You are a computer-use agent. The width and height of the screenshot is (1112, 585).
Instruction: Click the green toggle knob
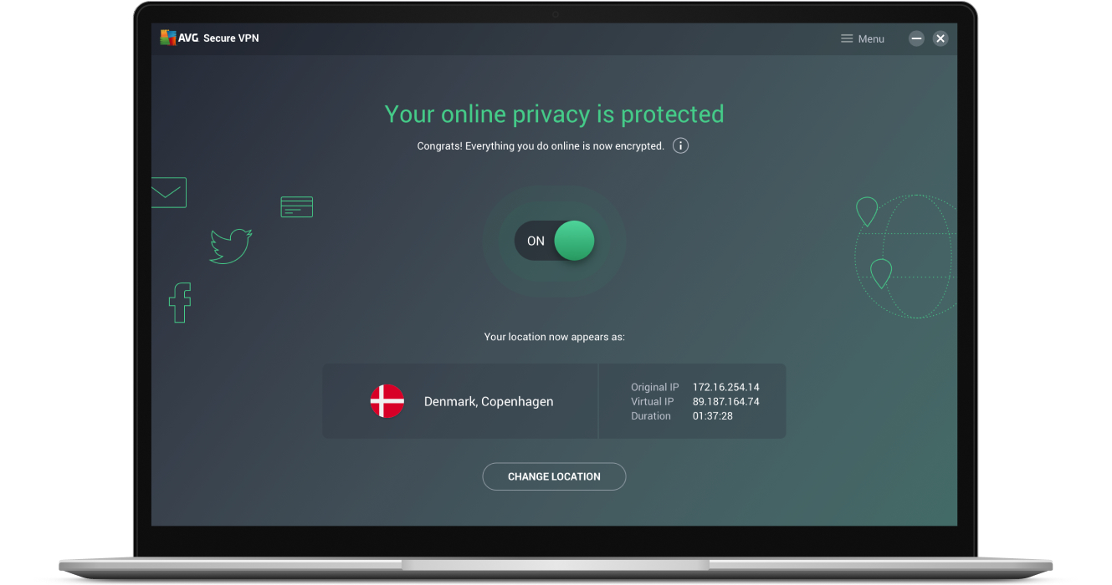click(x=574, y=241)
